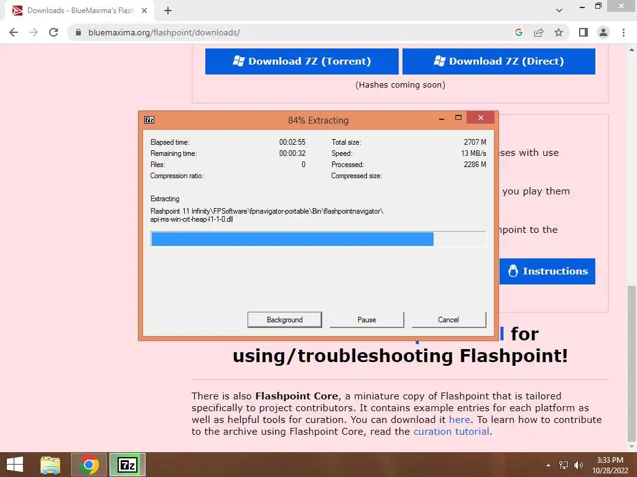Cancel the 7-Zip extraction

coord(449,320)
